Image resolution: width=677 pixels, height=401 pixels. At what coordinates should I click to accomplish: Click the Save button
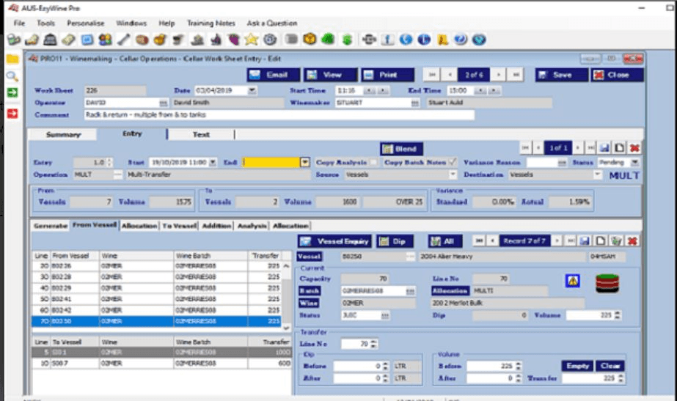[x=562, y=75]
